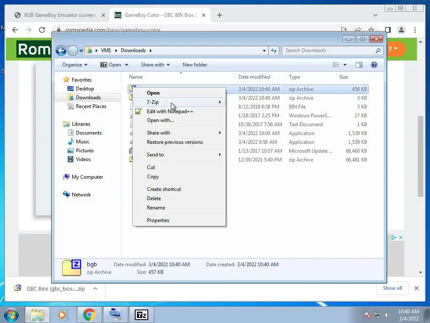This screenshot has height=323, width=430.
Task: Go back using Explorer back arrow
Action: [x=61, y=50]
